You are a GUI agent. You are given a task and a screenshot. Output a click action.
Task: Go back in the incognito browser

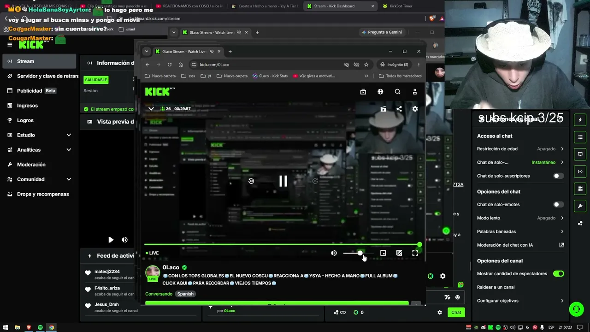(147, 65)
